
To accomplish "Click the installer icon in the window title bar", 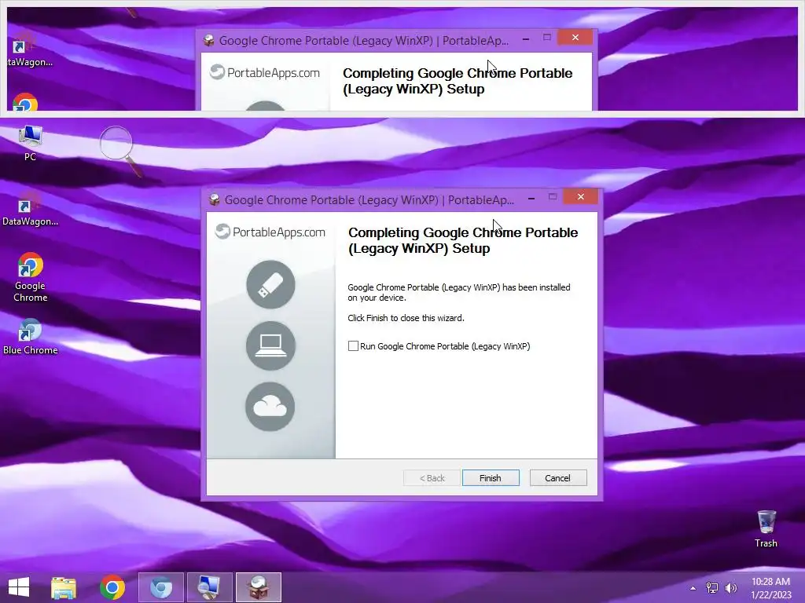I will [x=214, y=199].
